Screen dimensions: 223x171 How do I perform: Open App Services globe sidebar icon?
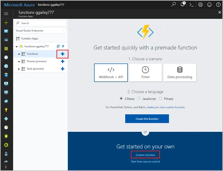(x=6, y=66)
